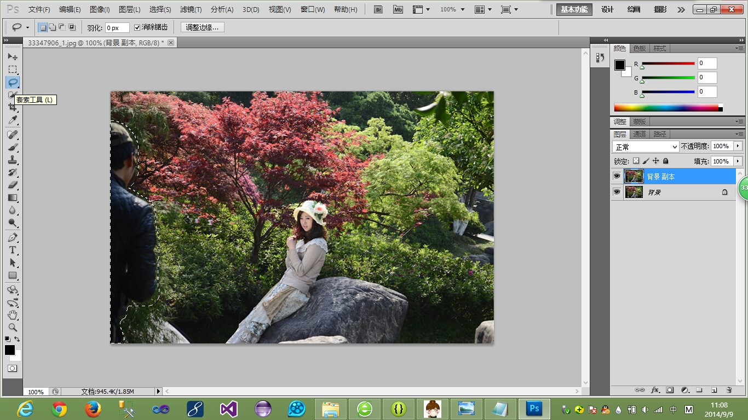Hide the 背景 layer
748x420 pixels.
pos(617,192)
